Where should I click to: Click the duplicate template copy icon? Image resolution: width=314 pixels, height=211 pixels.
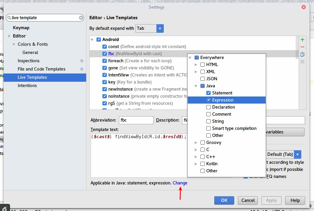[302, 54]
